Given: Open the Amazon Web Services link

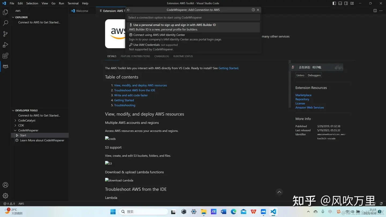Looking at the screenshot, I should pyautogui.click(x=310, y=107).
